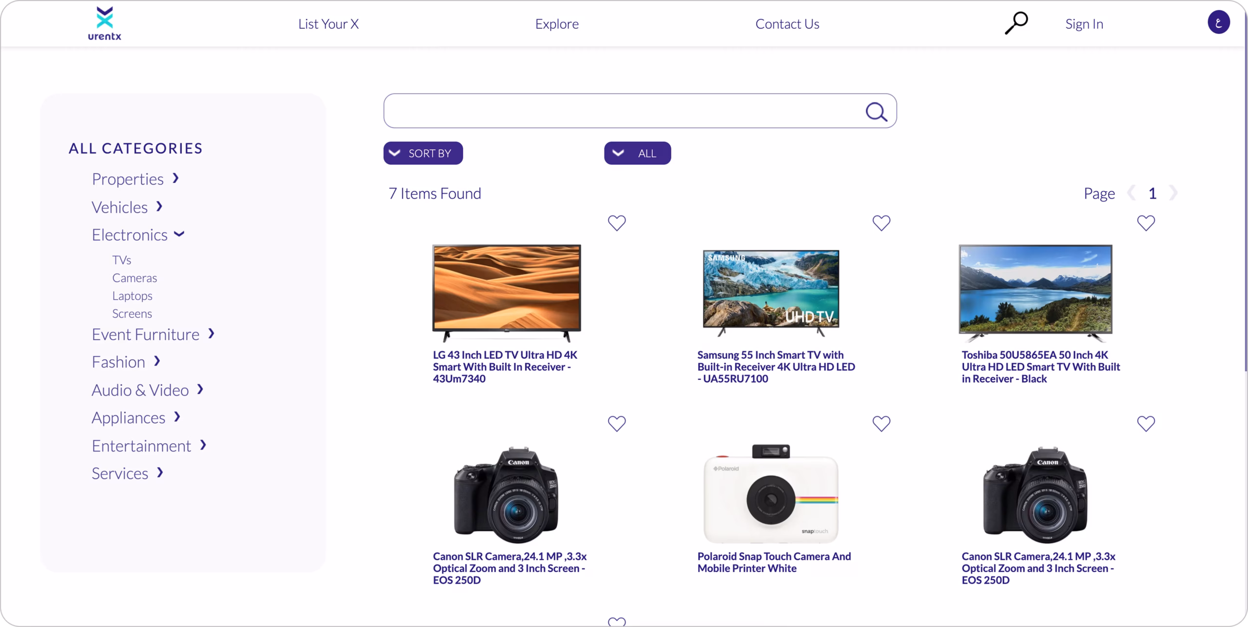1248x627 pixels.
Task: Click the 7 Items Found text
Action: (435, 194)
